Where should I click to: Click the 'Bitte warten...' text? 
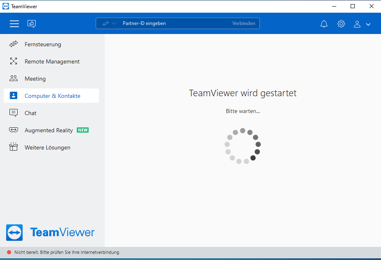point(243,111)
